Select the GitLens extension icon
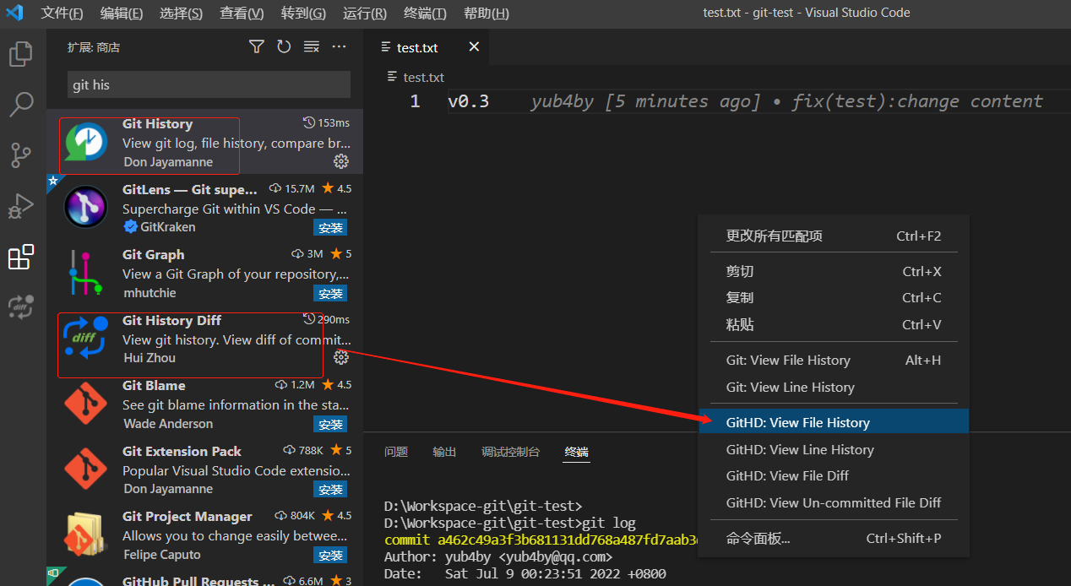This screenshot has width=1071, height=586. point(86,208)
